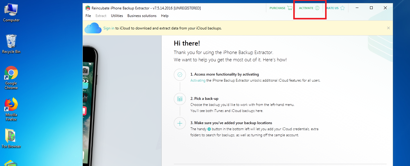The width and height of the screenshot is (410, 166).
Task: Dismiss the yellow iCloud sign-in banner
Action: [x=388, y=28]
